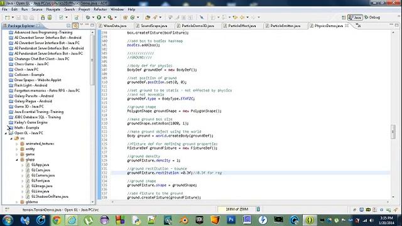Open Blender from the taskbar
The width and height of the screenshot is (402, 226).
tap(183, 220)
